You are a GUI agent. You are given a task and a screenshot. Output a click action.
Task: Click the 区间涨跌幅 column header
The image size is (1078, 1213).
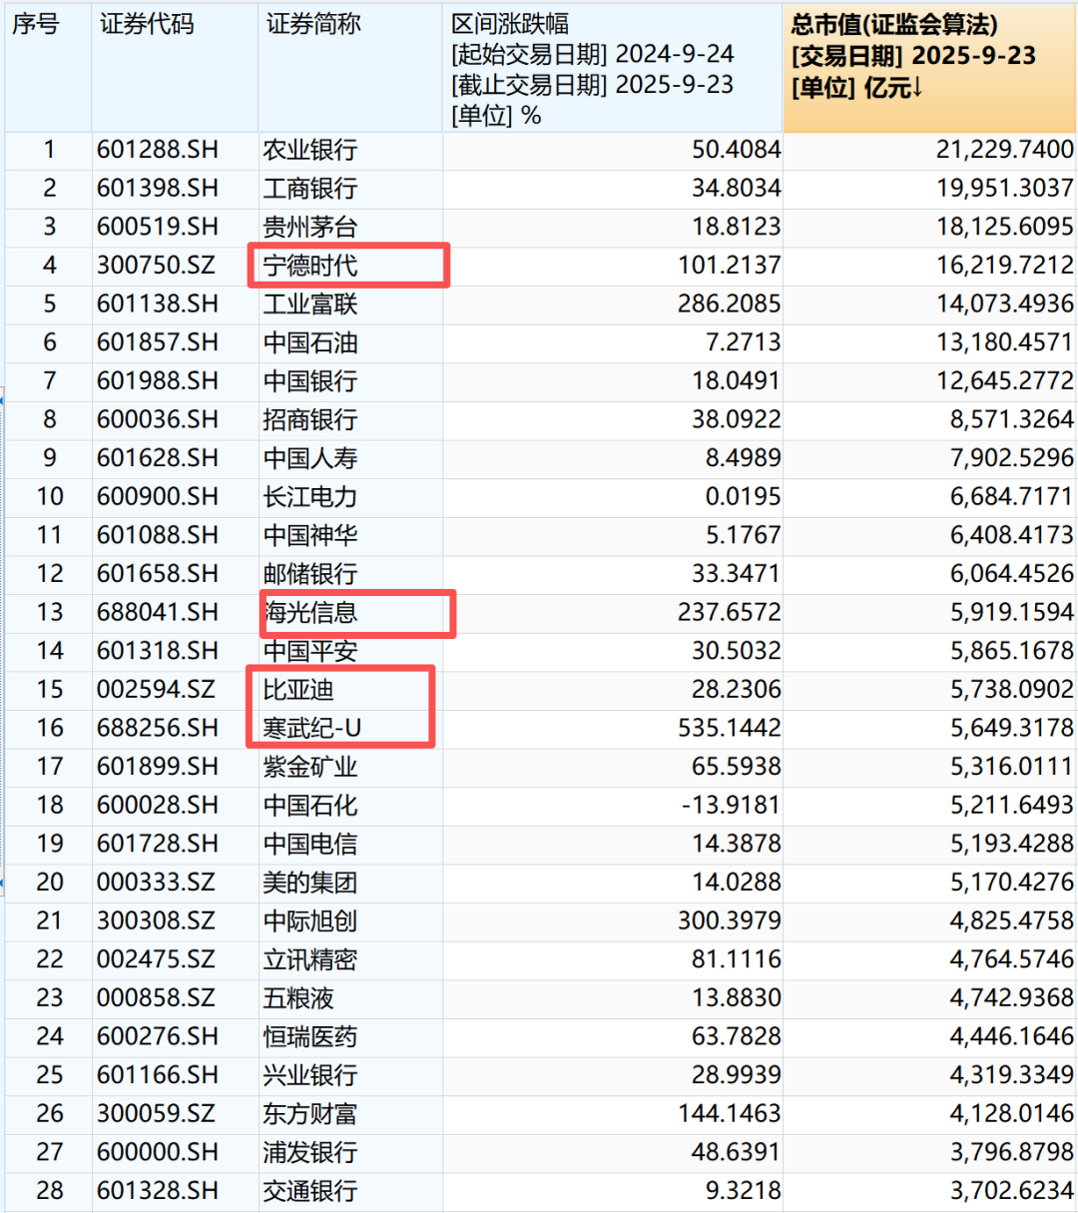click(613, 68)
